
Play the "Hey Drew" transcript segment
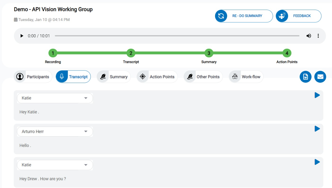(317, 162)
